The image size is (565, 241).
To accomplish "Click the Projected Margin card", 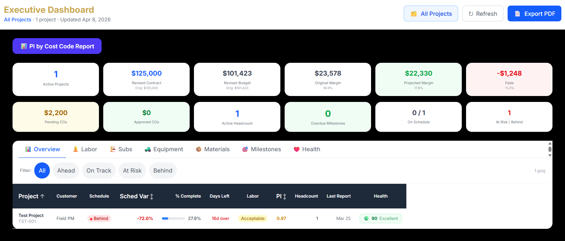I will click(x=419, y=79).
